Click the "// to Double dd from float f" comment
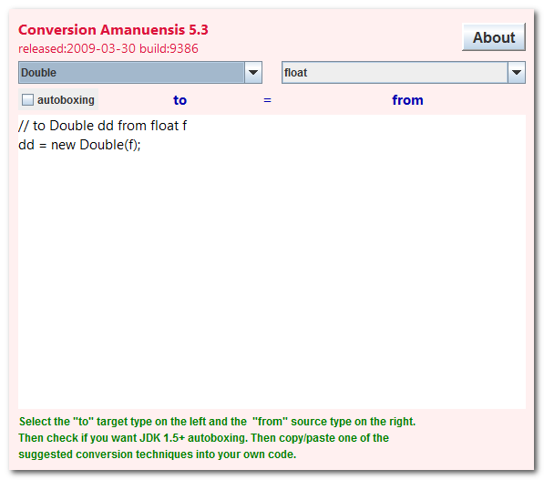The height and width of the screenshot is (480, 544). click(103, 126)
